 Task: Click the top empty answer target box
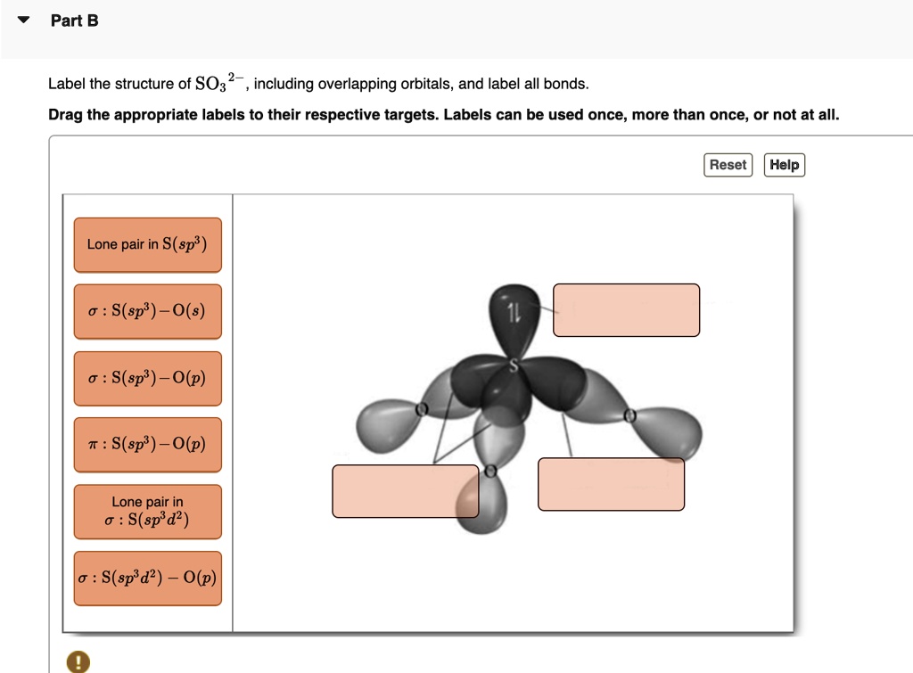626,310
